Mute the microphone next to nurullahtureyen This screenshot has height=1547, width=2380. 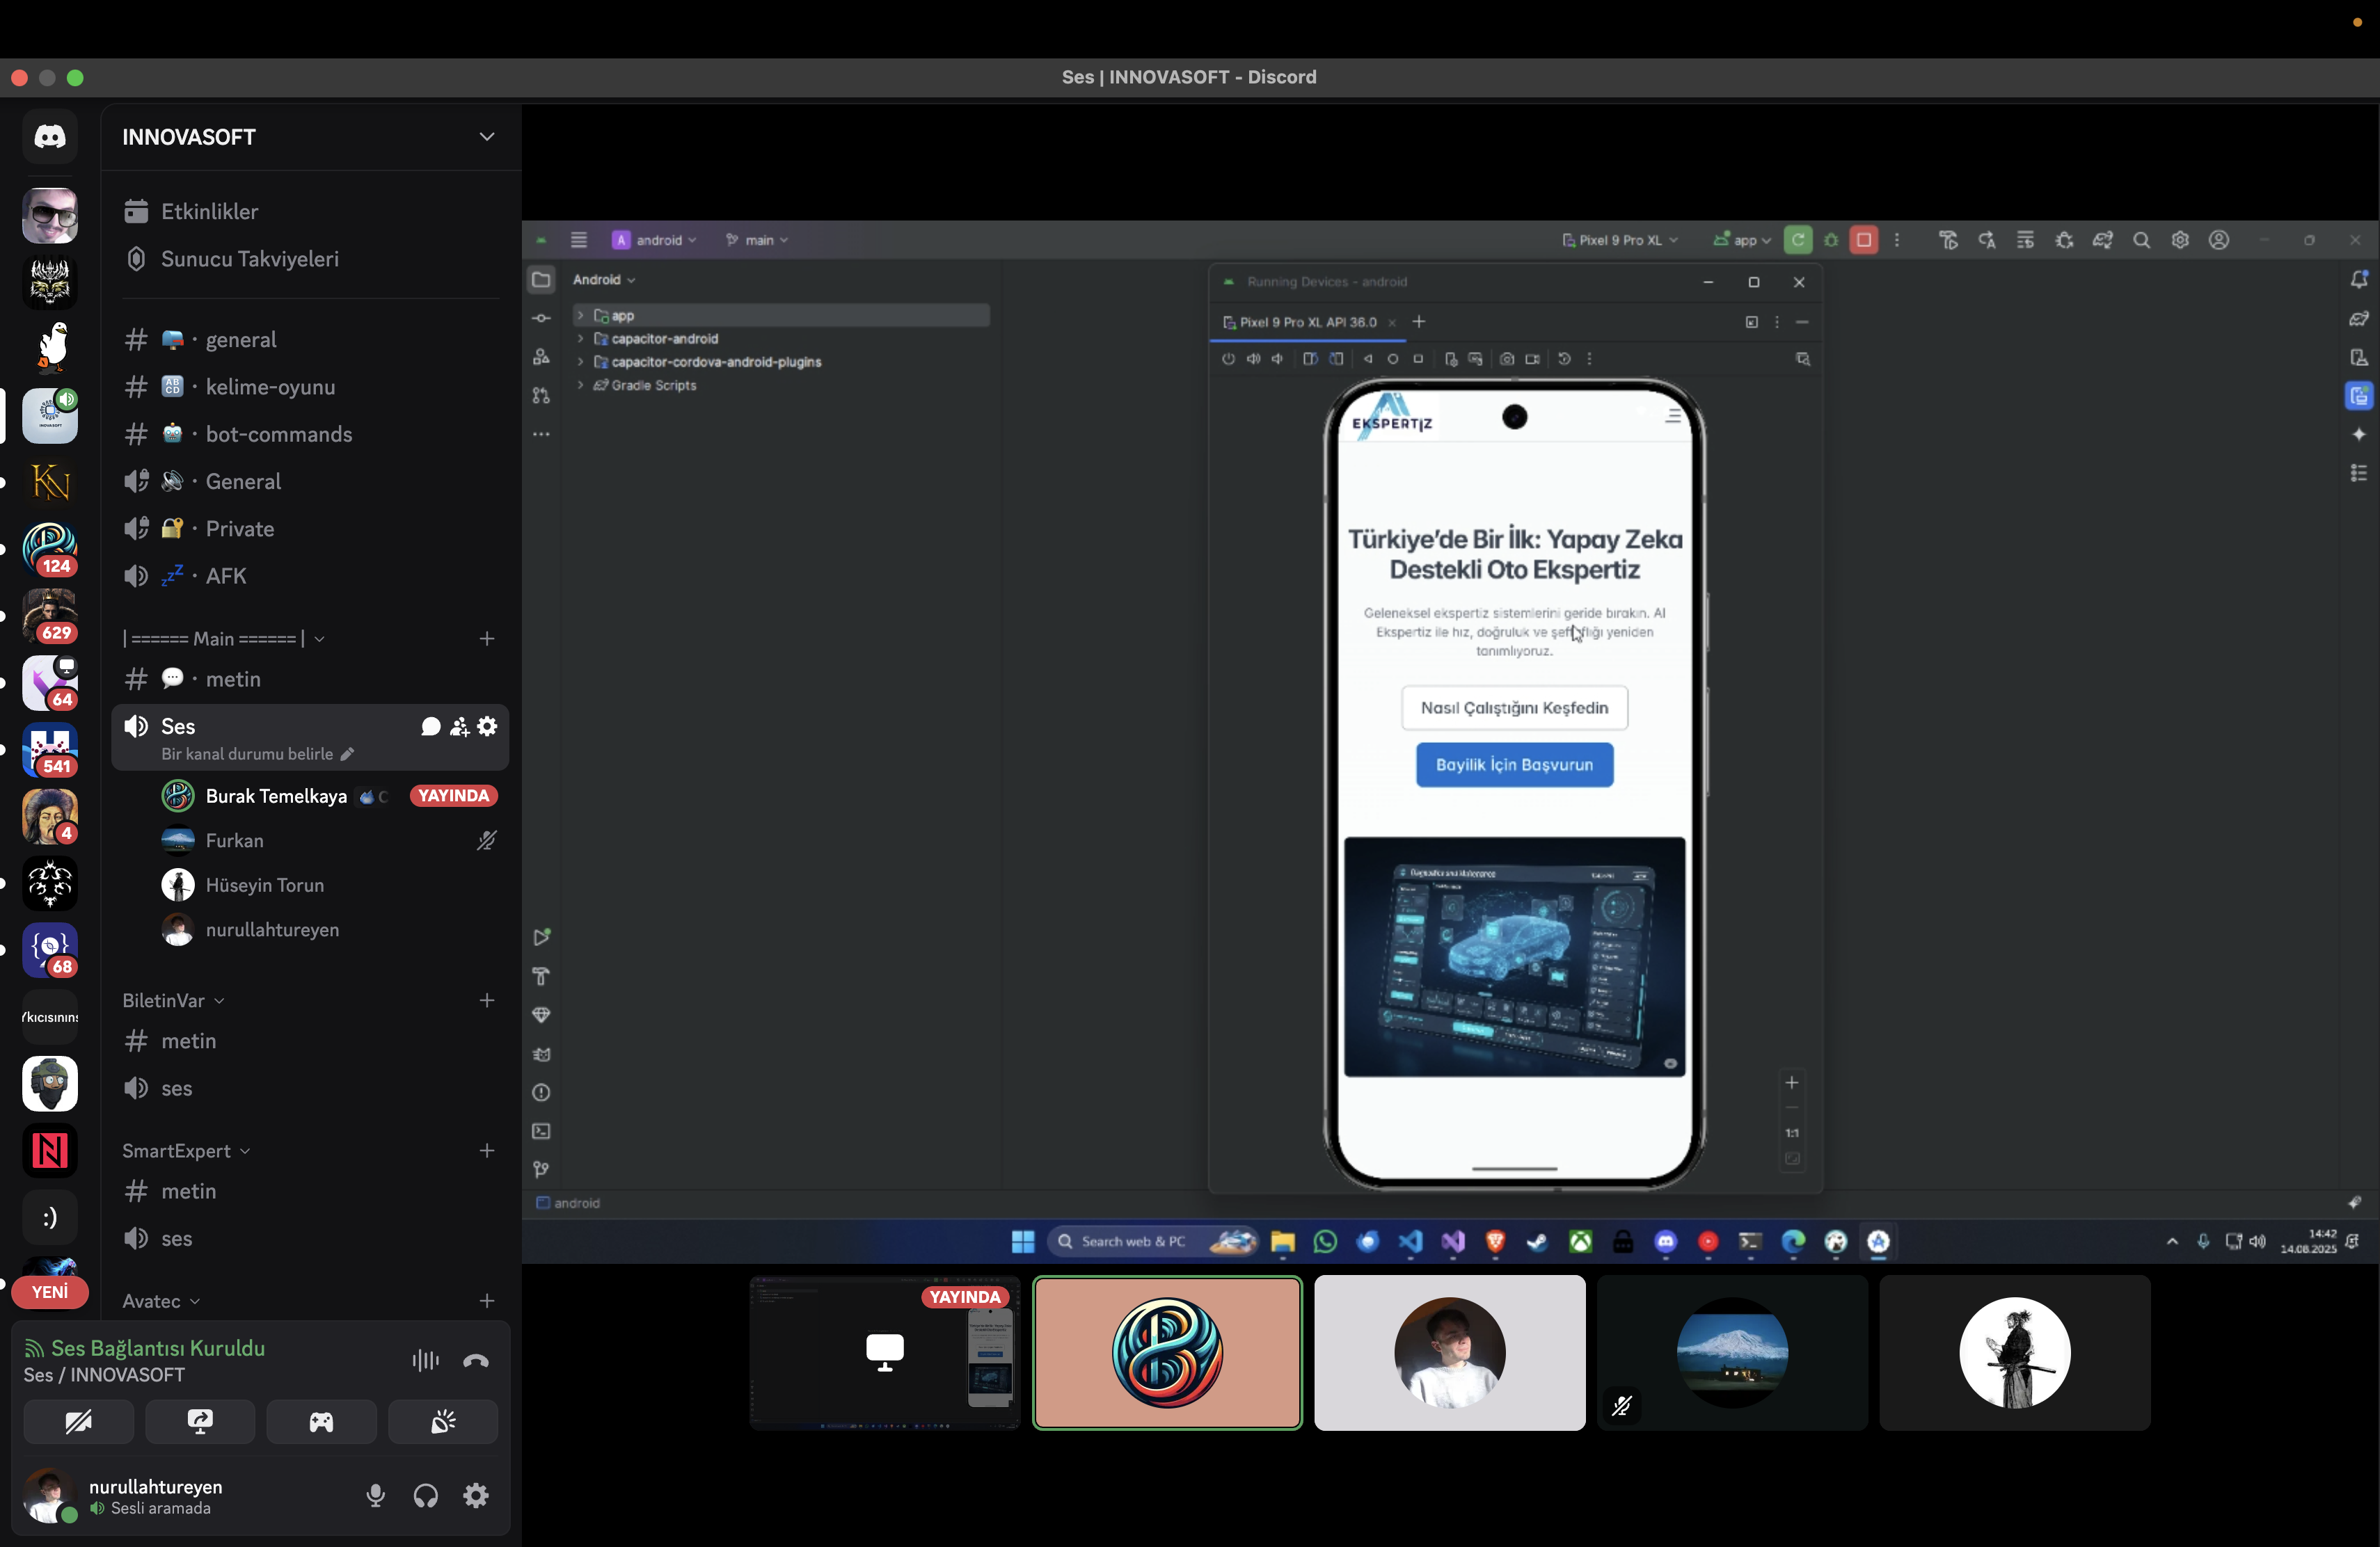[376, 1495]
